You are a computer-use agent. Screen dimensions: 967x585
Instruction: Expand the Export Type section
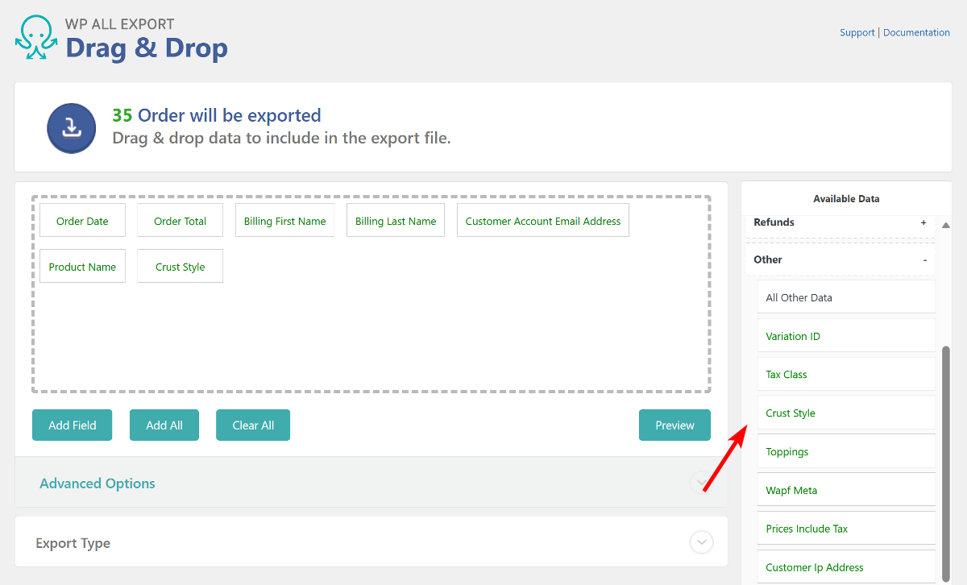click(x=701, y=541)
